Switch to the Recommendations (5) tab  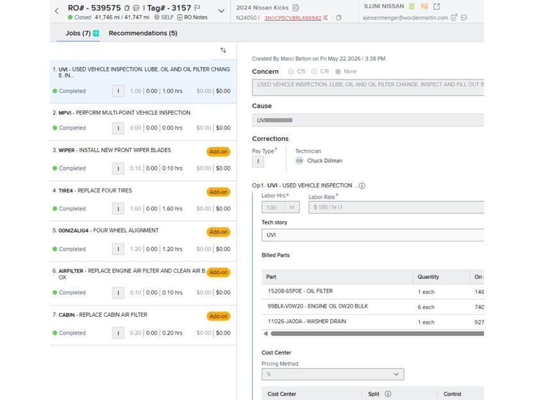point(143,33)
